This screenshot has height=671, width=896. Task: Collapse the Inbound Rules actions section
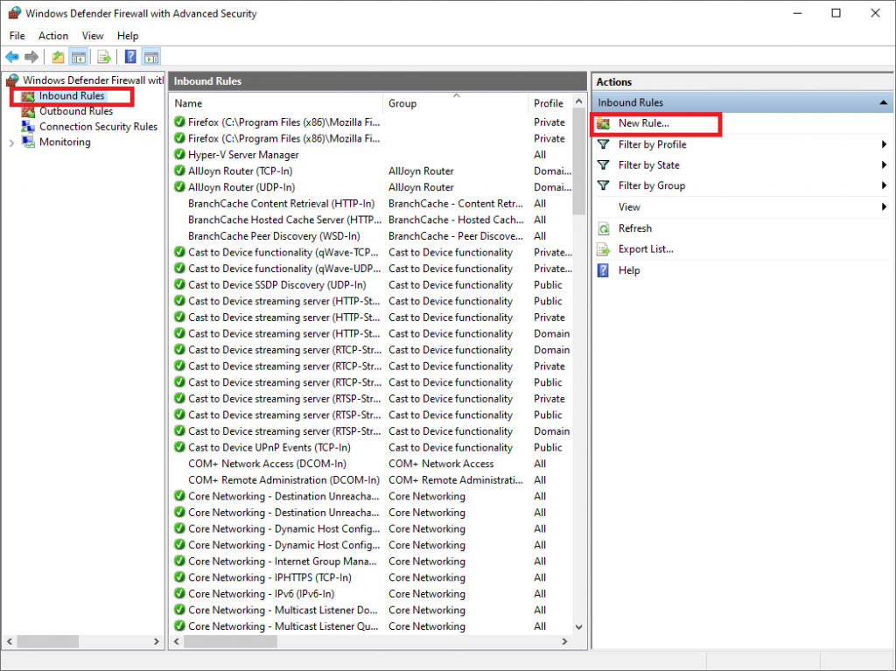click(x=883, y=102)
